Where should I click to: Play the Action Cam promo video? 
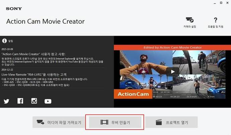coord(173,72)
